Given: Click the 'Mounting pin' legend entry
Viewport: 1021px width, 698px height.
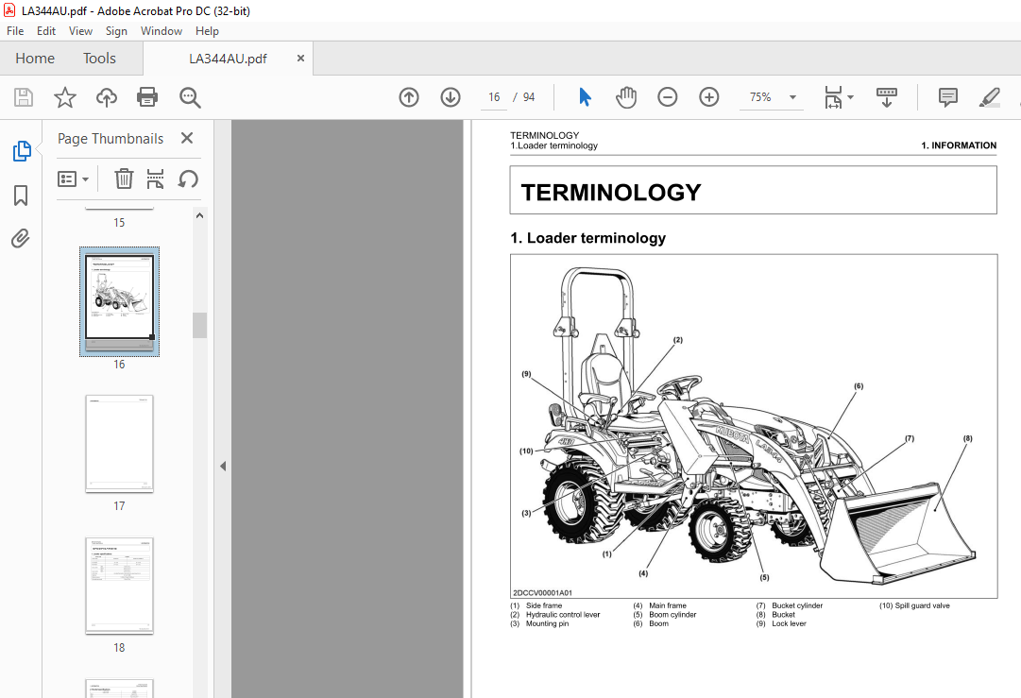Looking at the screenshot, I should (547, 623).
